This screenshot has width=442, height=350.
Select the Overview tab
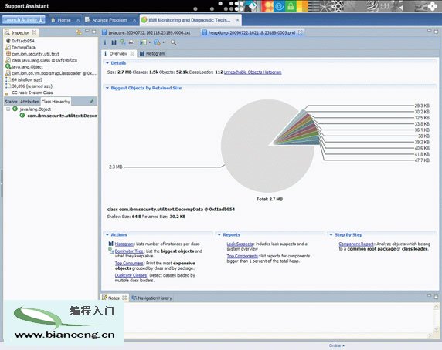(x=118, y=53)
